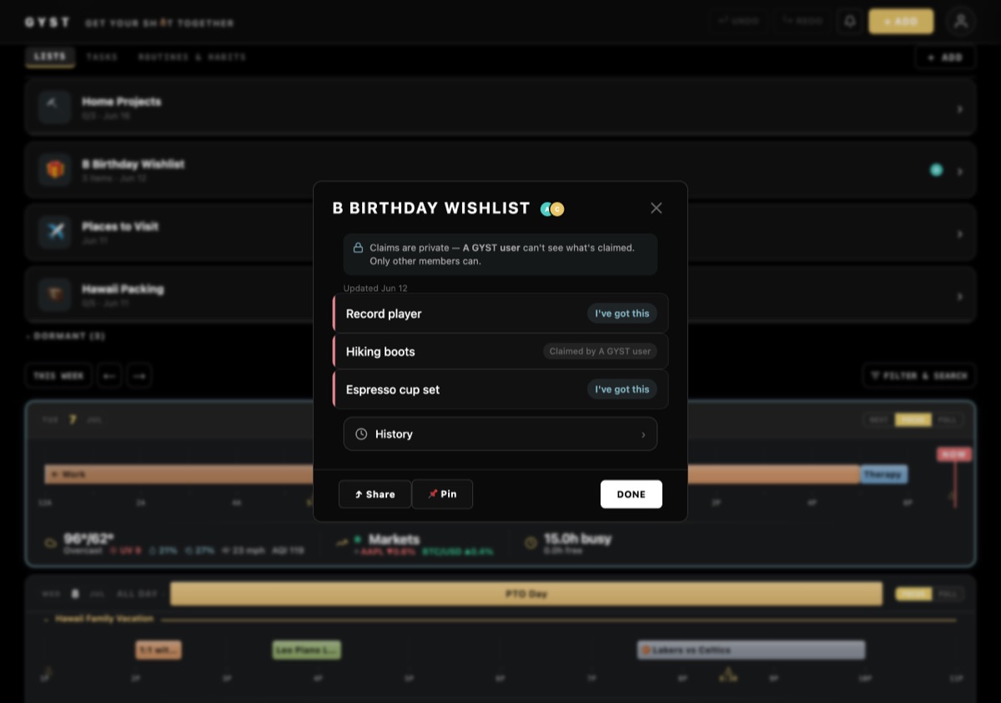
Task: Open the notifications bell
Action: coord(850,22)
